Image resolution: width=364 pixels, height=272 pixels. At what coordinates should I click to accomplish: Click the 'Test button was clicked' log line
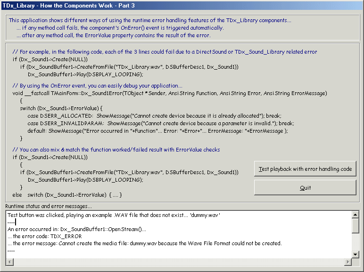coord(114,215)
